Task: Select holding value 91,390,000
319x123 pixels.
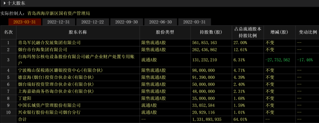Action: click(203, 77)
